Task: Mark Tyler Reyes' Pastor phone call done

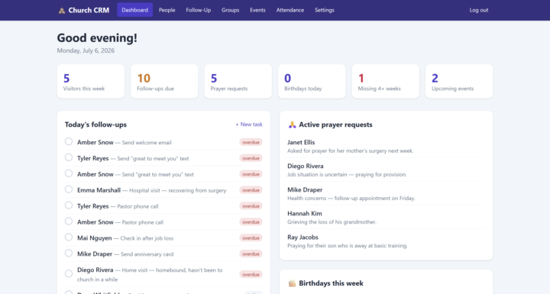Action: [69, 205]
